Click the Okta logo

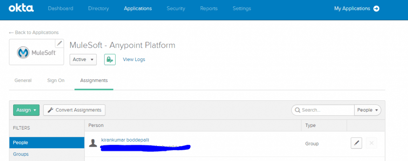click(x=21, y=9)
